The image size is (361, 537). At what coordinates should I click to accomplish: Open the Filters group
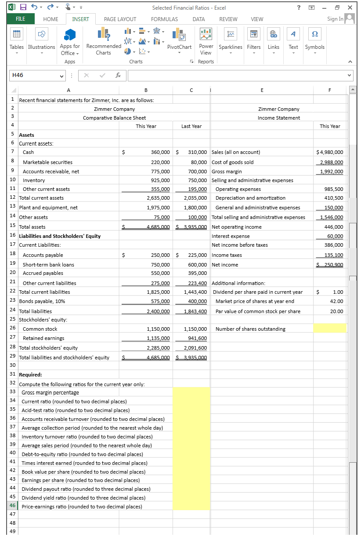254,42
